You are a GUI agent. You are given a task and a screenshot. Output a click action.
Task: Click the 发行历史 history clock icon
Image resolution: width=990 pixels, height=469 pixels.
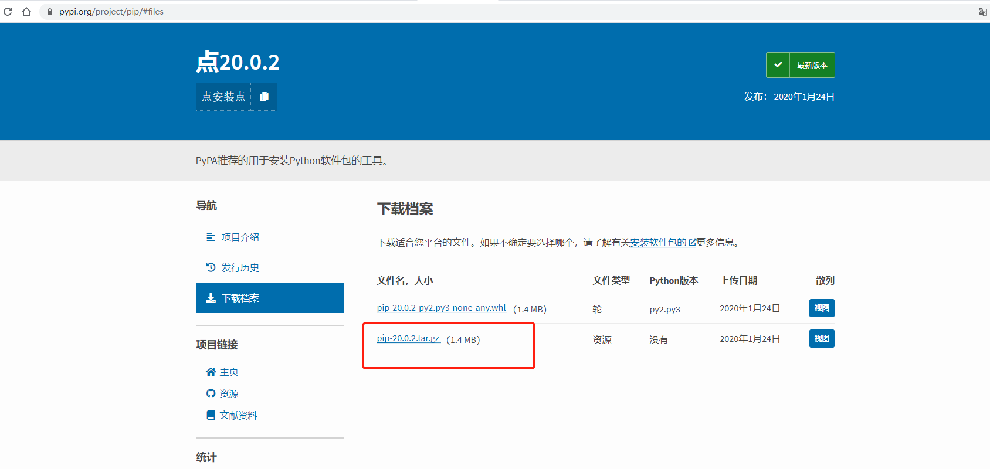[211, 267]
